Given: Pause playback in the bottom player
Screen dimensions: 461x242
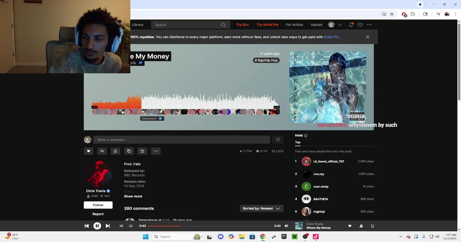Looking at the screenshot, I should pos(97,226).
